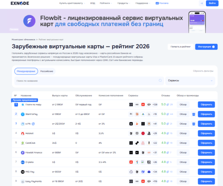223x186 pixels.
Task: Click PlayStation service icon in Heleket row
Action: [149, 133]
